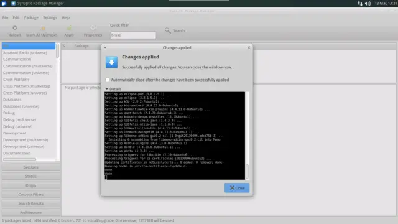Click Mark All Upgrades icon
The width and height of the screenshot is (398, 224).
pos(43,27)
